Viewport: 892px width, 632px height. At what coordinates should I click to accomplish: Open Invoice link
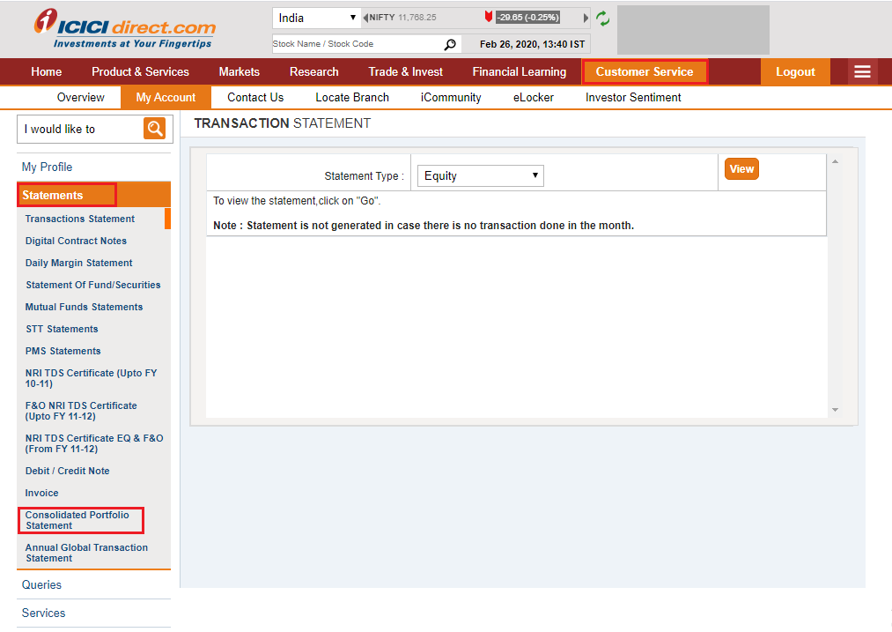pos(41,493)
